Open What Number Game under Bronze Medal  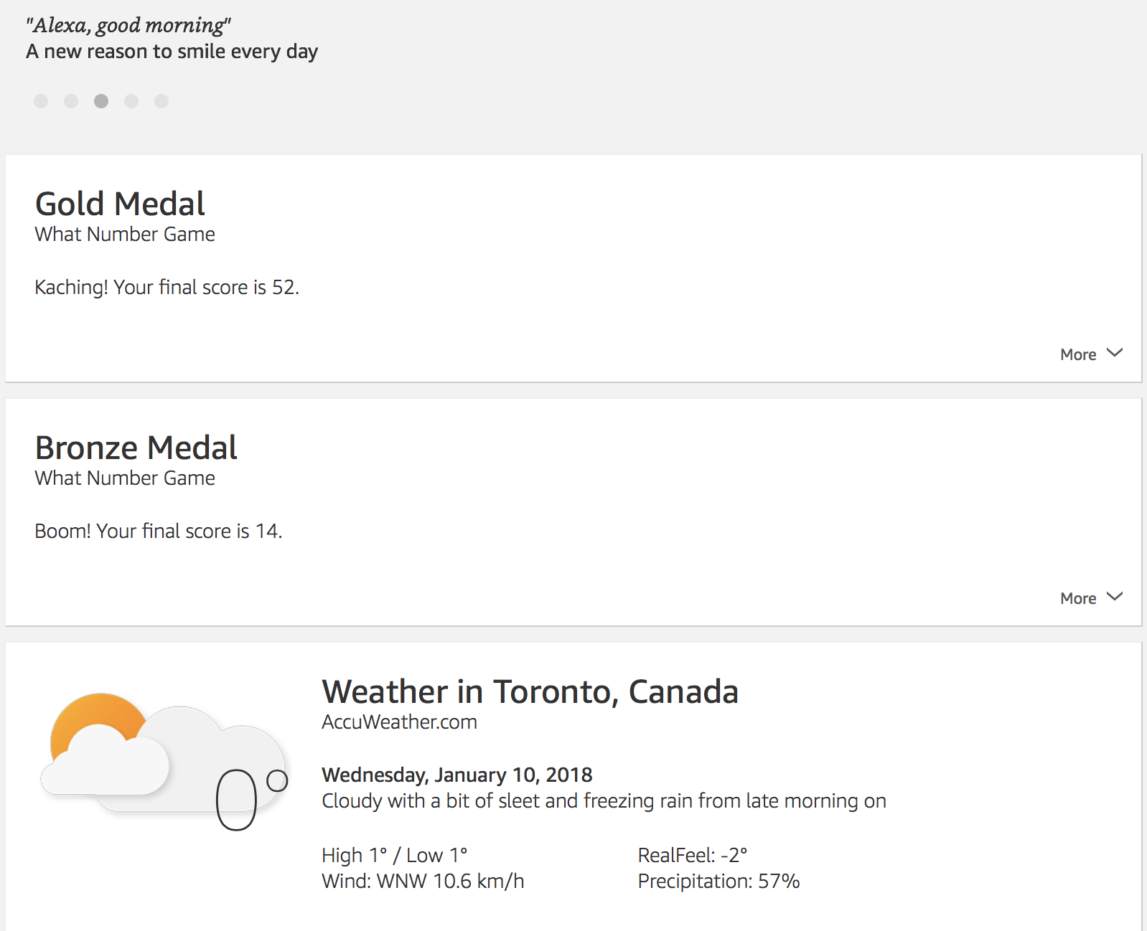tap(125, 478)
